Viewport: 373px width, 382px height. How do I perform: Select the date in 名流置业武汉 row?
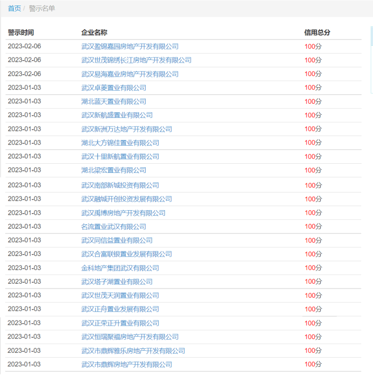click(x=24, y=226)
